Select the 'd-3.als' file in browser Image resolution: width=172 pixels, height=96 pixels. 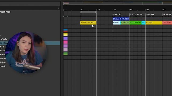(3, 58)
